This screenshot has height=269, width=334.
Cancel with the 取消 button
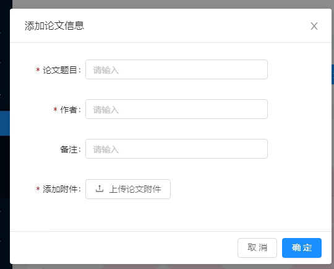[x=257, y=248]
